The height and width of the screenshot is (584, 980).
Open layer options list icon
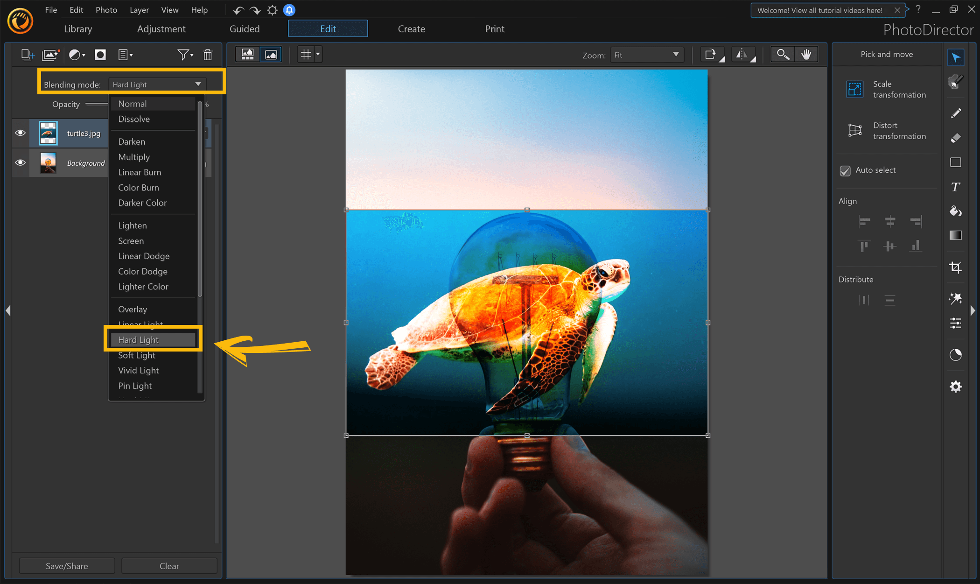pyautogui.click(x=125, y=55)
